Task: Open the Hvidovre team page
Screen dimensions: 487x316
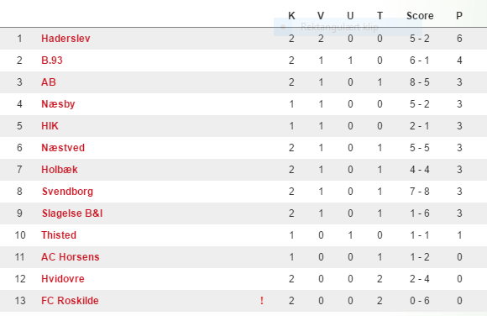Action: 63,279
